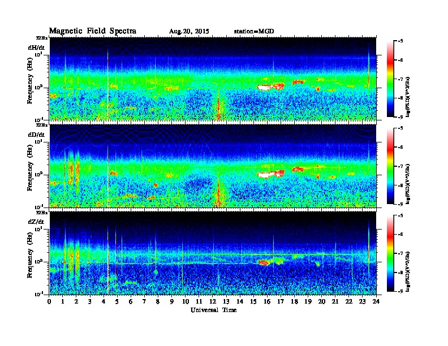Click the "station=MGD" label

point(254,31)
